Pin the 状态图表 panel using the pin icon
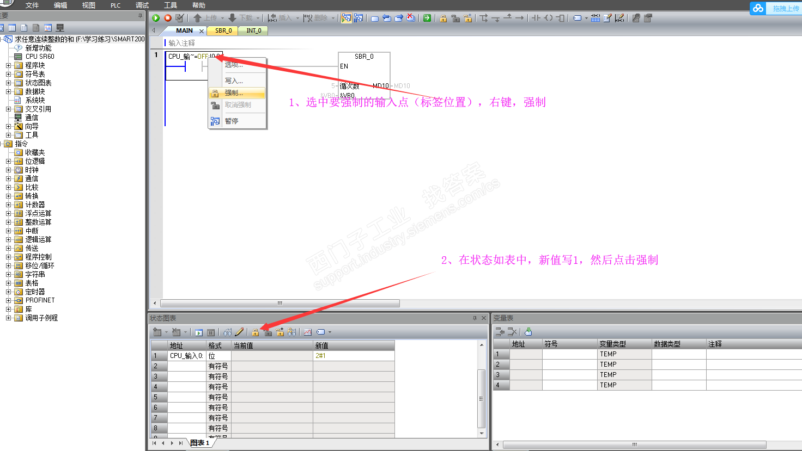 475,318
